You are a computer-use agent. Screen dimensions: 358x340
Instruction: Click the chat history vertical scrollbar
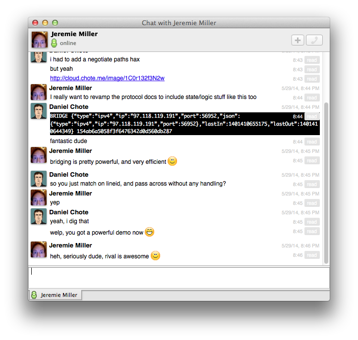(326, 183)
